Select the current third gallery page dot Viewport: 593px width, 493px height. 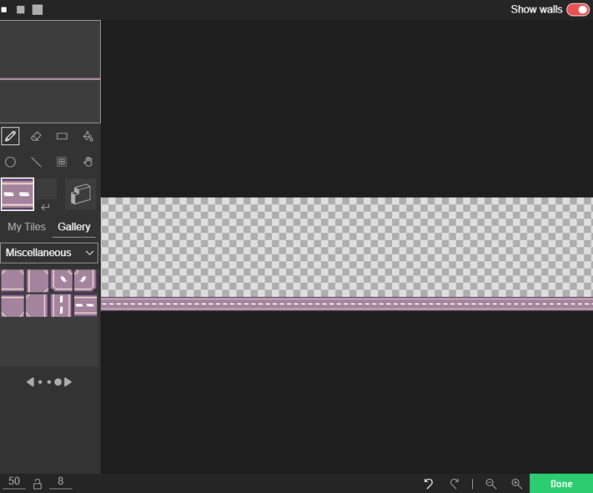pos(58,382)
